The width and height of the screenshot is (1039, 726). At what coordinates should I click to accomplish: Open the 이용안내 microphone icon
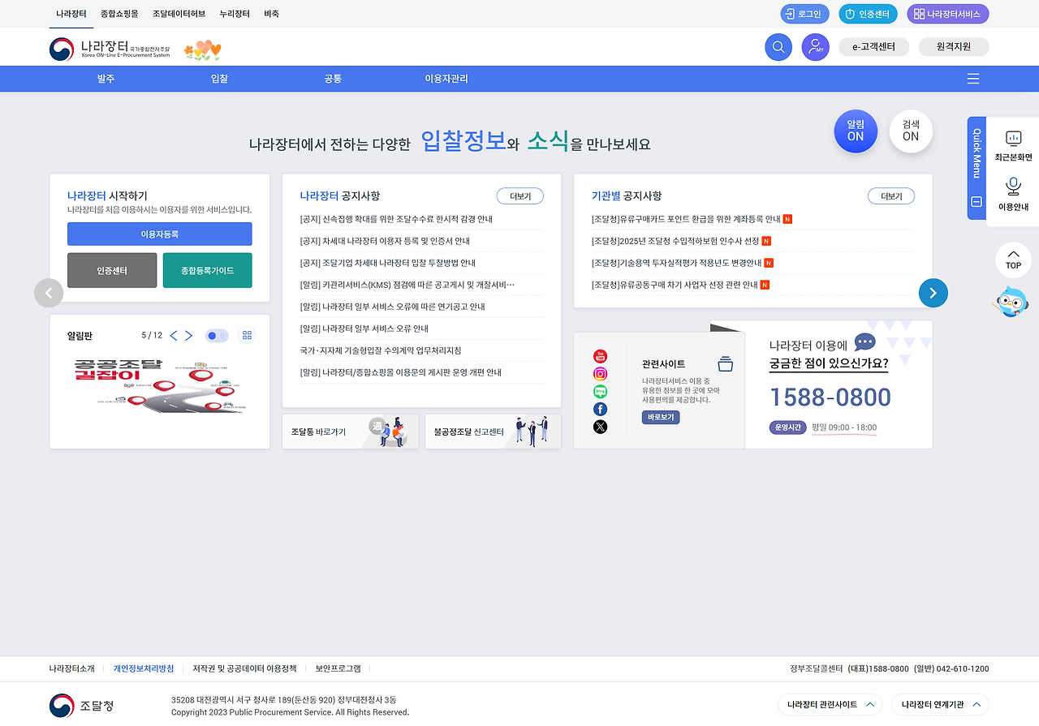tap(1013, 195)
